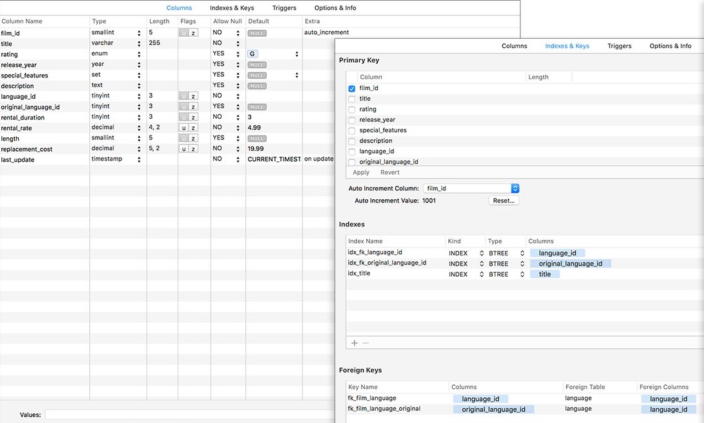Click the minus icon under the Indexes list

click(366, 343)
